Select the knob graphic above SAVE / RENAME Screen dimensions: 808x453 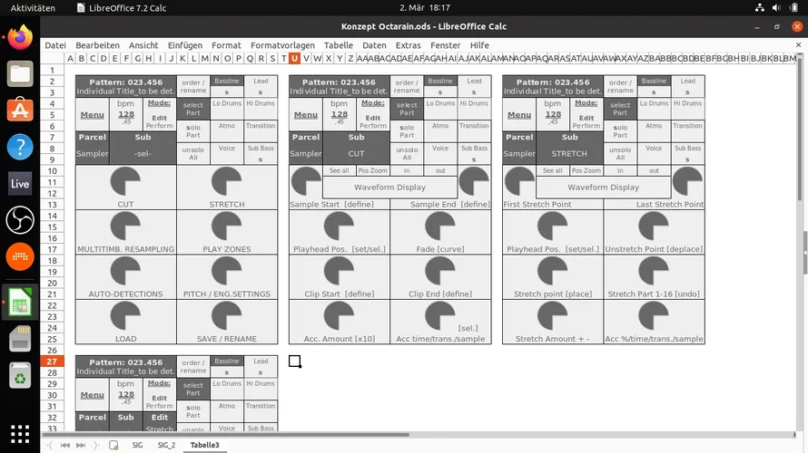(x=227, y=315)
